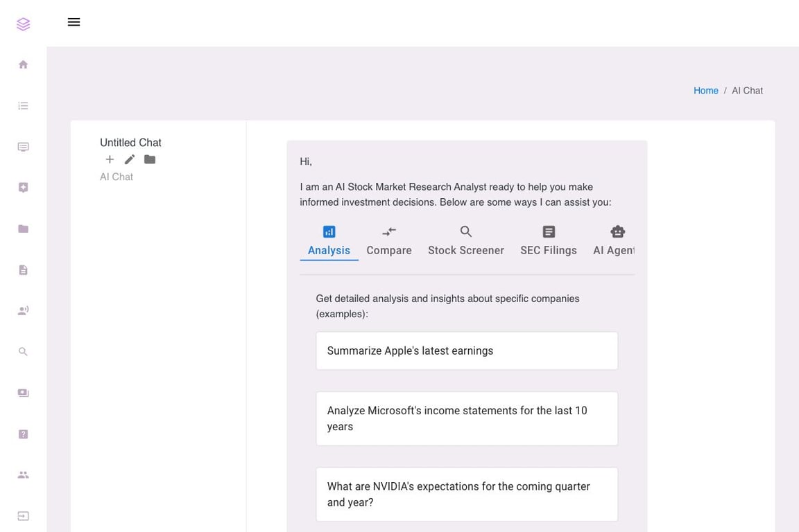
Task: Click the layers logo icon at top-left
Action: pyautogui.click(x=23, y=24)
